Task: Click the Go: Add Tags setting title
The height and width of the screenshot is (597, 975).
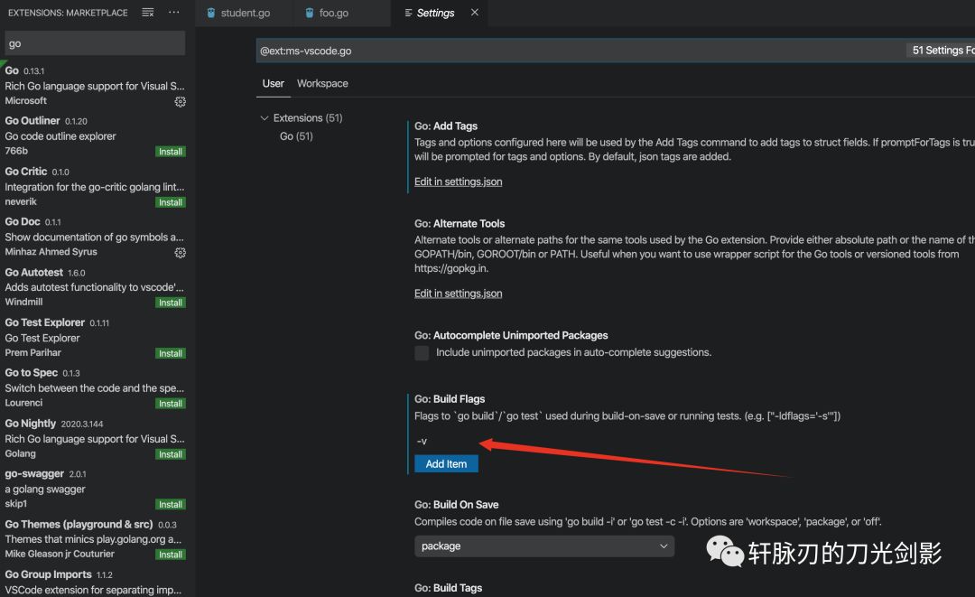Action: (446, 126)
